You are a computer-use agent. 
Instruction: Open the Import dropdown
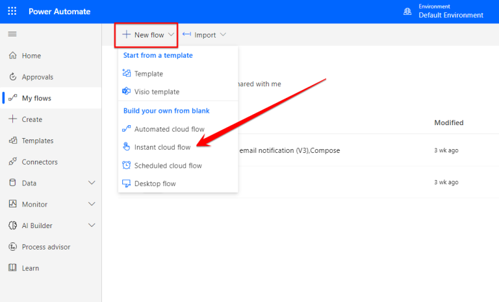[205, 35]
